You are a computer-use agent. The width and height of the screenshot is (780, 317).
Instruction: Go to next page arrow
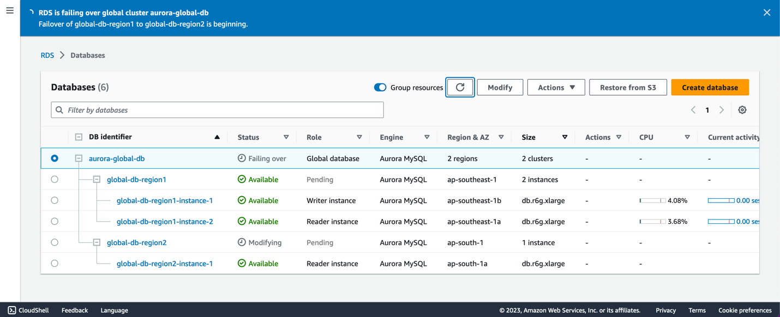(721, 110)
